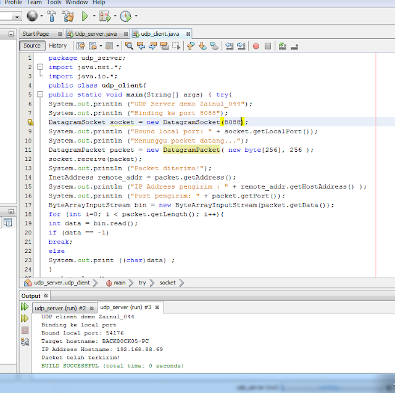
Task: Select the udp_client.java tab
Action: coord(160,34)
